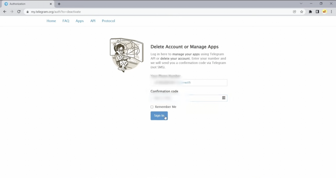Minimize the browser window
Viewport: 336px width, 178px height.
pyautogui.click(x=311, y=4)
